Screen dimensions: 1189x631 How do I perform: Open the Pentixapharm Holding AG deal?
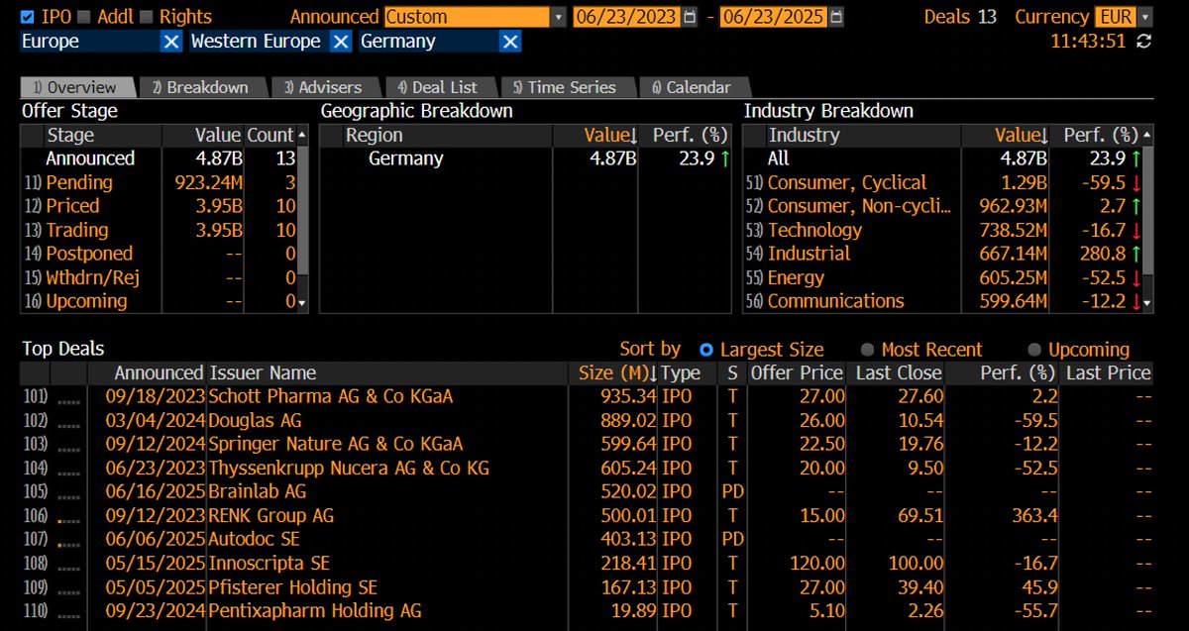click(315, 610)
